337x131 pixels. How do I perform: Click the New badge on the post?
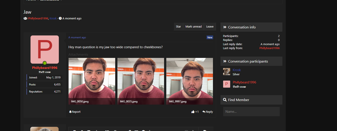(210, 37)
